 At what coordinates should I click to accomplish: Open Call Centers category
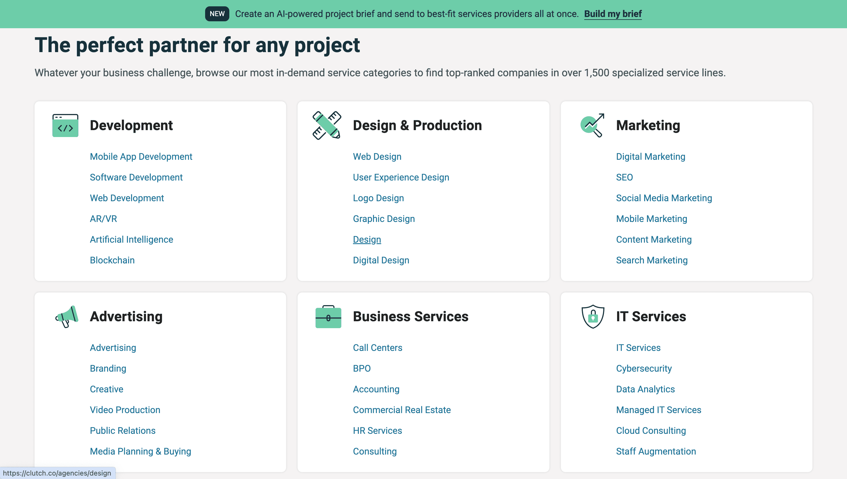(378, 348)
